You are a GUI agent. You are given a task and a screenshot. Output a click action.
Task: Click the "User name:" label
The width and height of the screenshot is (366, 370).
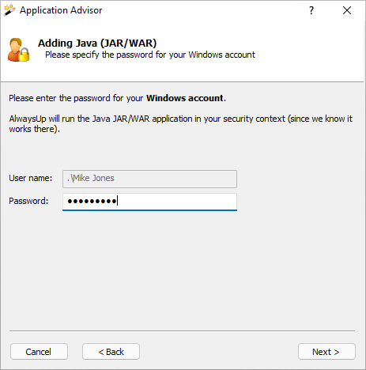(31, 178)
